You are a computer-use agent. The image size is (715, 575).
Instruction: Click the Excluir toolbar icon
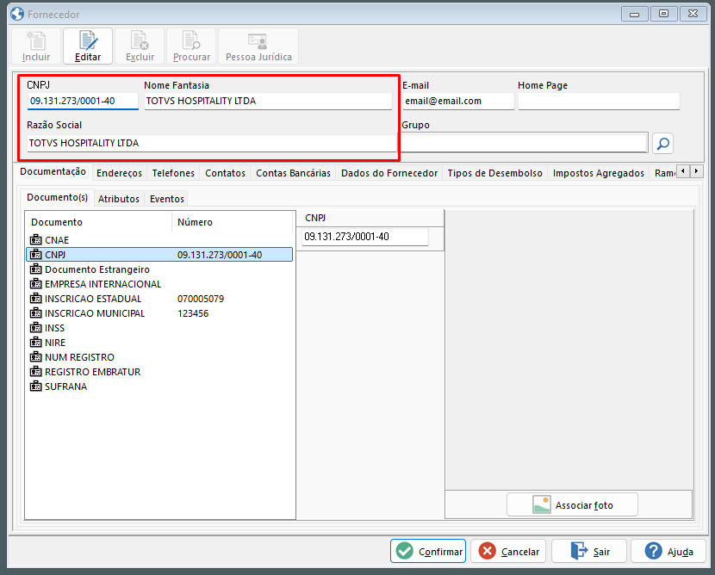click(x=140, y=46)
